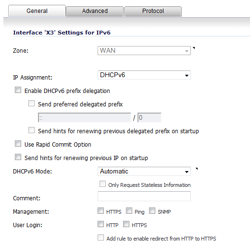Open the DHCPv6 Mode Automatic dropdown
The height and width of the screenshot is (242, 250).
click(144, 172)
